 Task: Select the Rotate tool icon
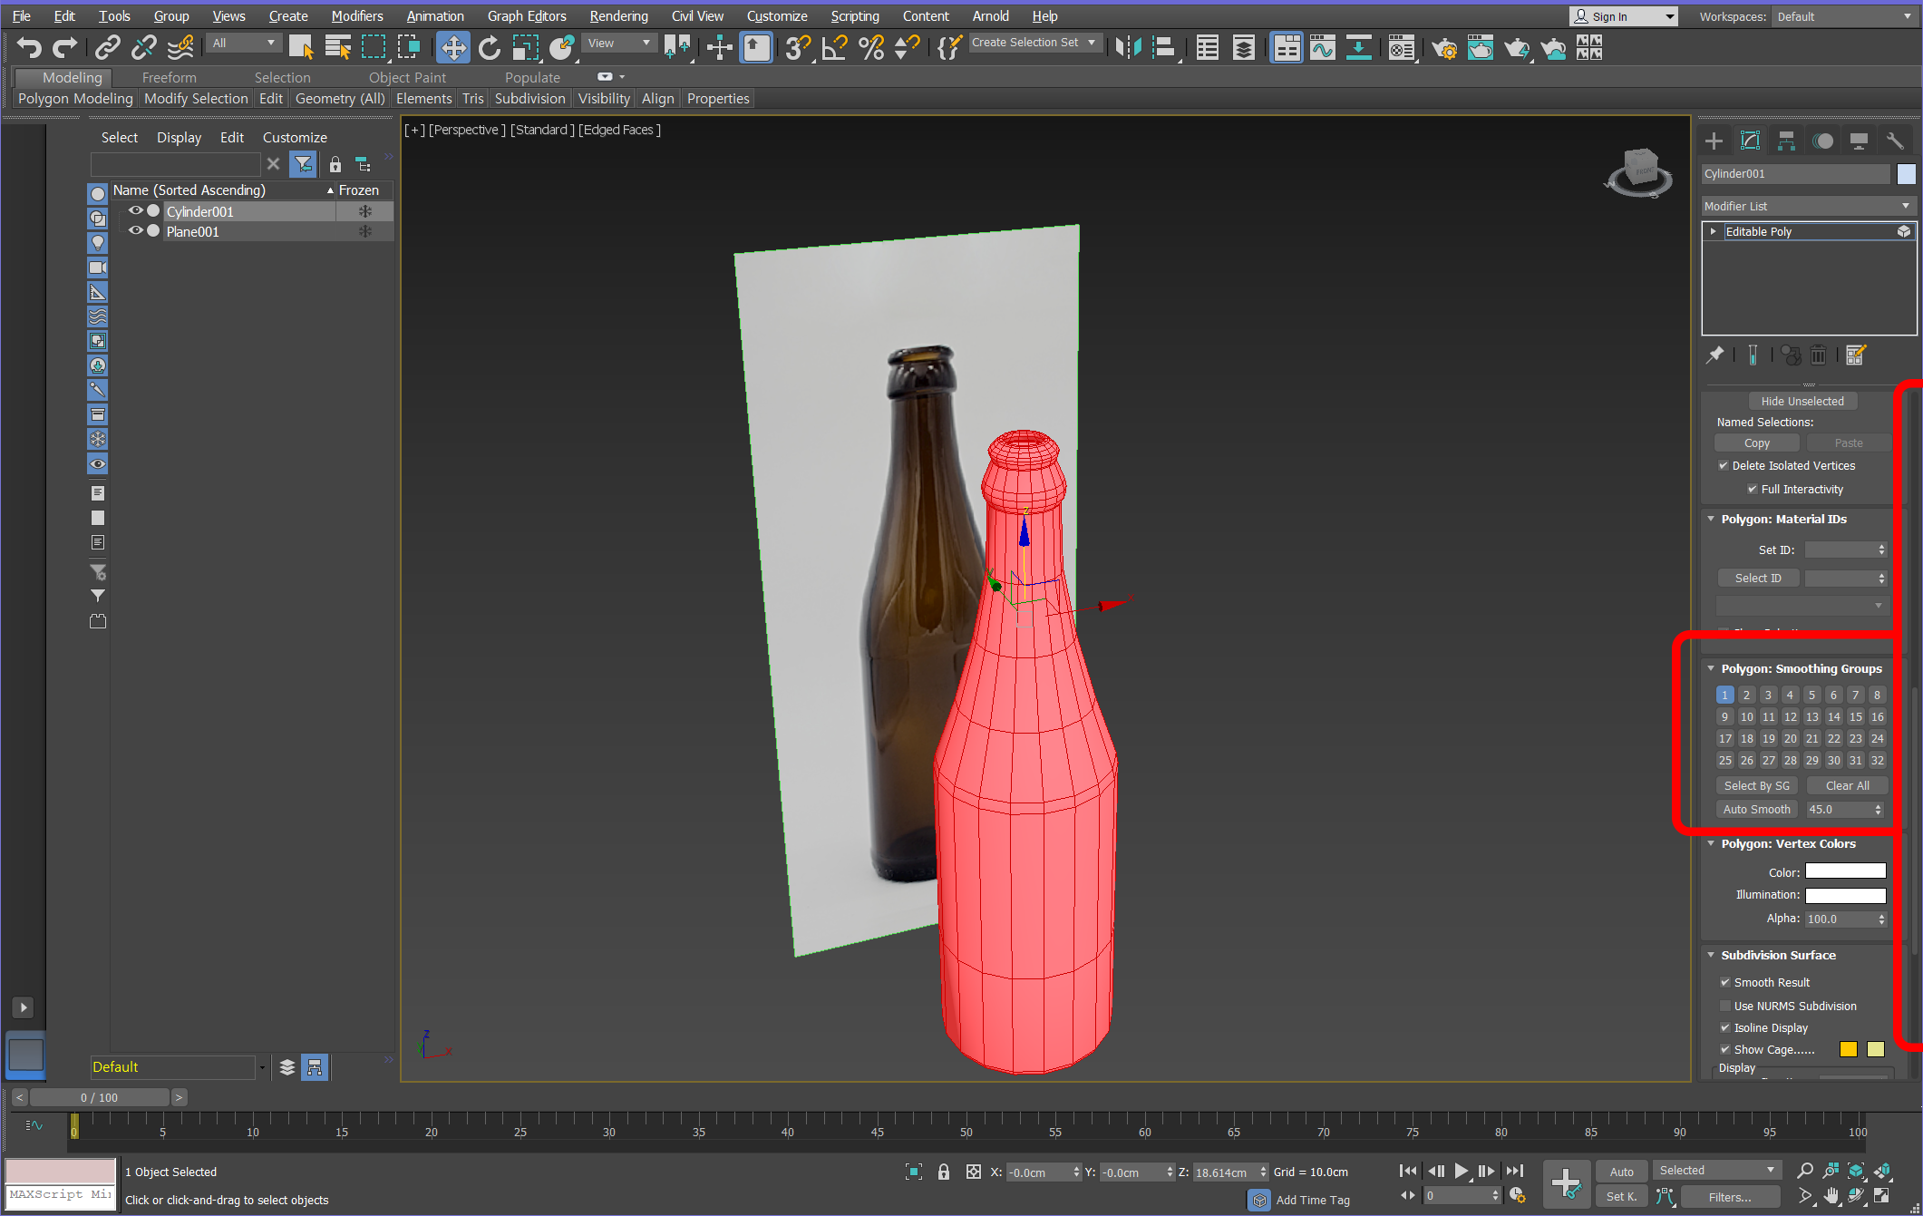pyautogui.click(x=490, y=47)
